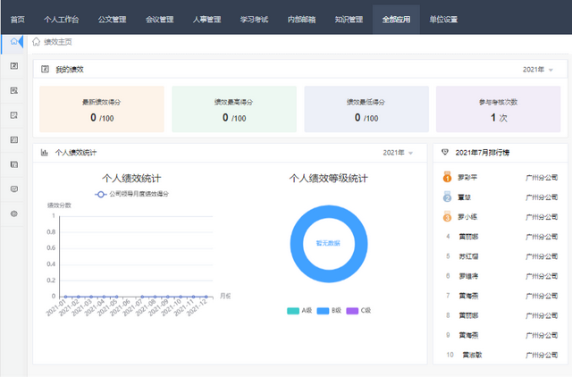Image resolution: width=572 pixels, height=377 pixels.
Task: Click the bar chart icon beside 个人绩效统计
Action: 45,153
